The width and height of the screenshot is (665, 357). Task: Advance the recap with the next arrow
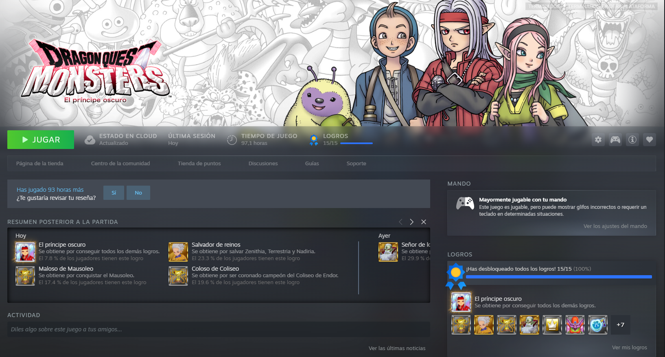point(412,222)
